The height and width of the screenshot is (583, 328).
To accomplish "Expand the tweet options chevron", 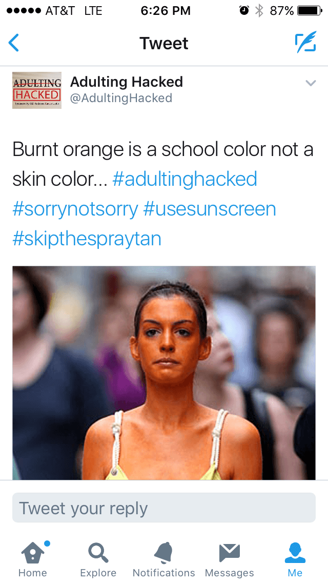I will point(311,83).
